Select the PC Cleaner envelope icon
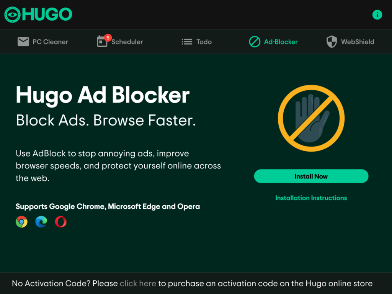 pyautogui.click(x=23, y=41)
